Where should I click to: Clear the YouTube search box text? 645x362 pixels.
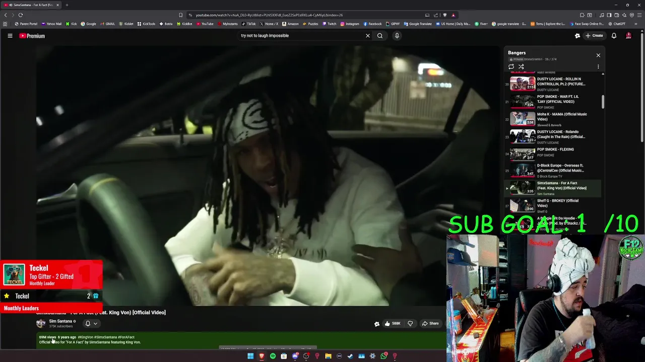(367, 36)
